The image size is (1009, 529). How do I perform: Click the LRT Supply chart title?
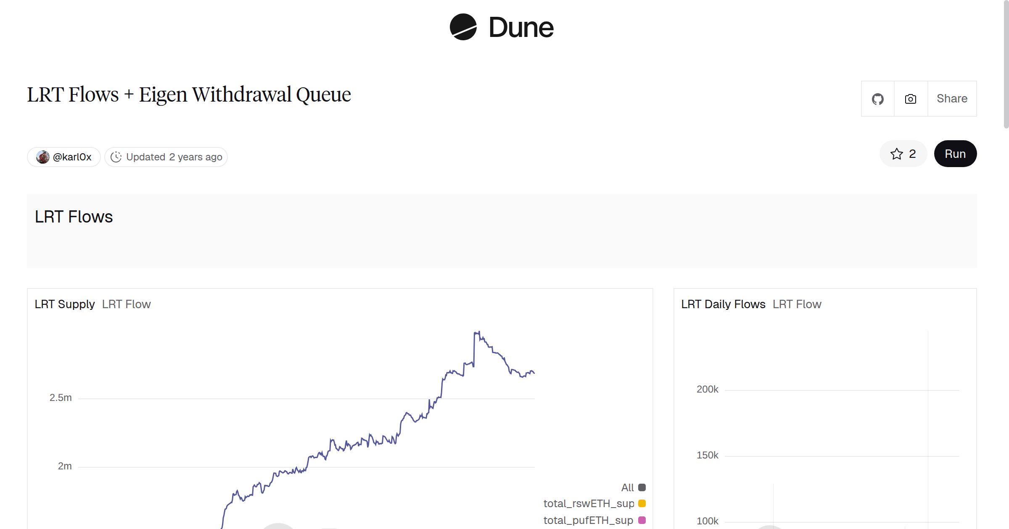click(65, 304)
